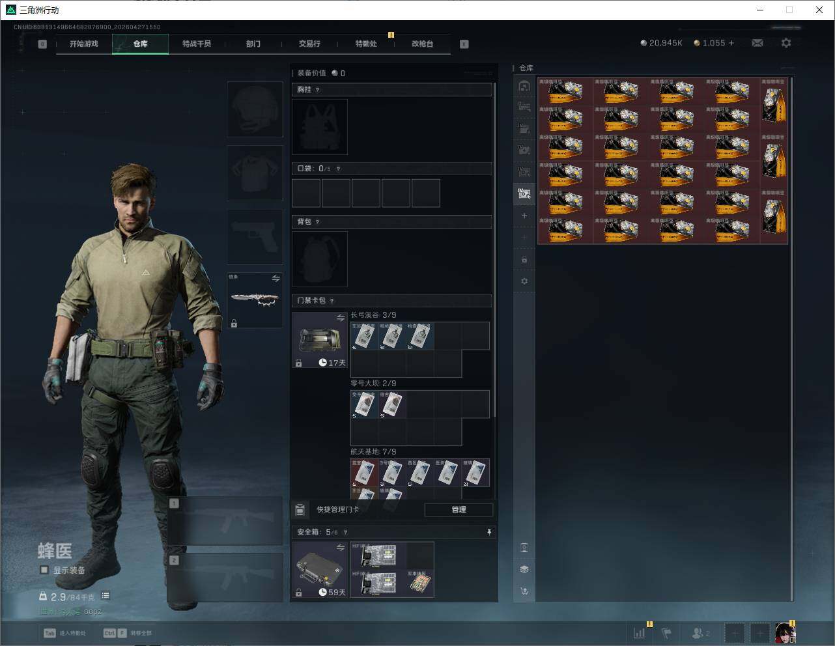Viewport: 835px width, 646px height.
Task: Toggle the pin icon on the 安全箱 header
Action: click(x=489, y=532)
